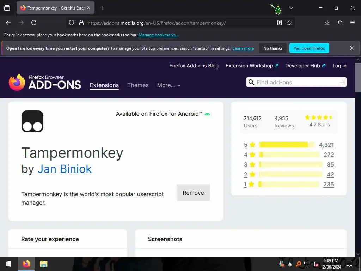The image size is (361, 271).
Task: Open the Windows Start menu
Action: pyautogui.click(x=8, y=264)
